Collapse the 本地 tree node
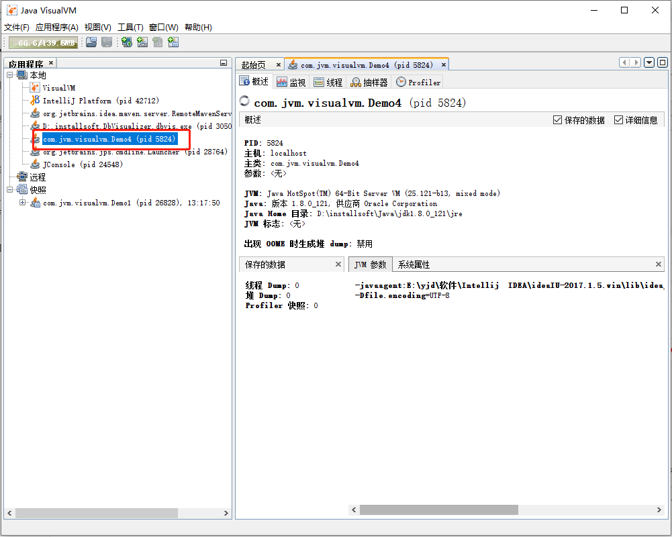Viewport: 672px width, 537px height. [10, 75]
